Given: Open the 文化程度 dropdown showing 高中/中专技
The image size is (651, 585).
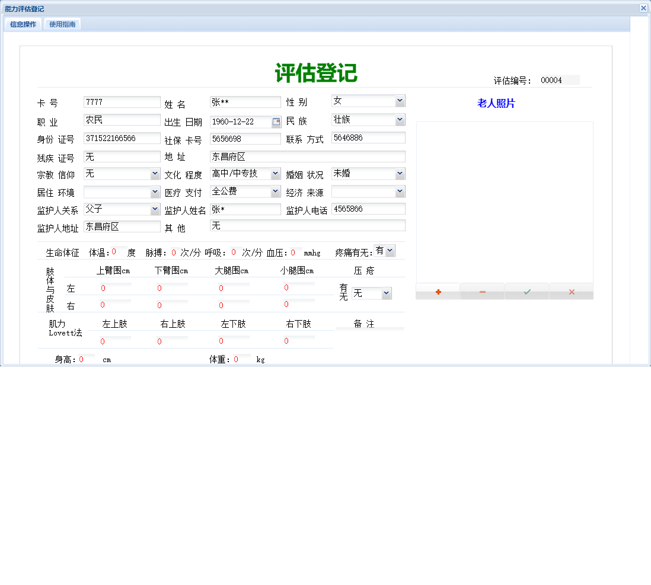Looking at the screenshot, I should click(274, 173).
